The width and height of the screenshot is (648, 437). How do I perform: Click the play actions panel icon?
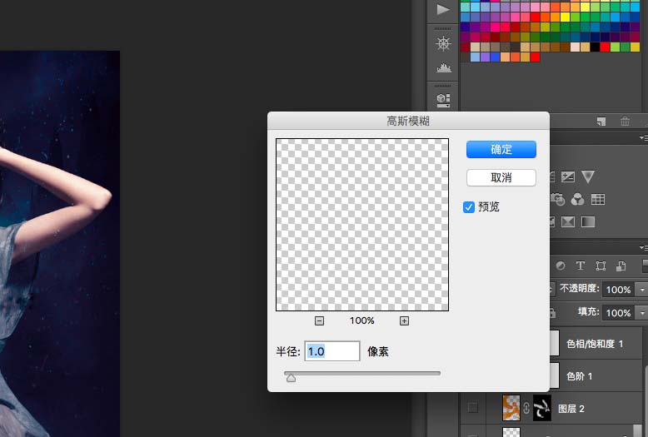(x=442, y=9)
